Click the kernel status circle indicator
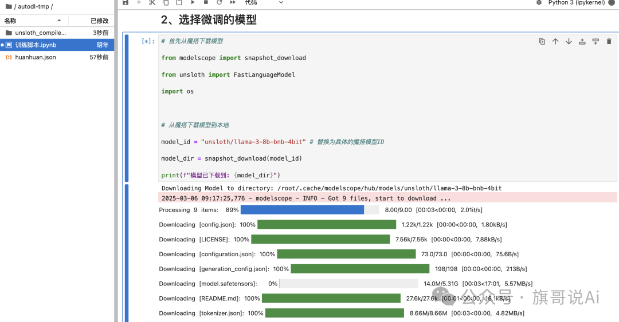619x322 pixels. [612, 2]
